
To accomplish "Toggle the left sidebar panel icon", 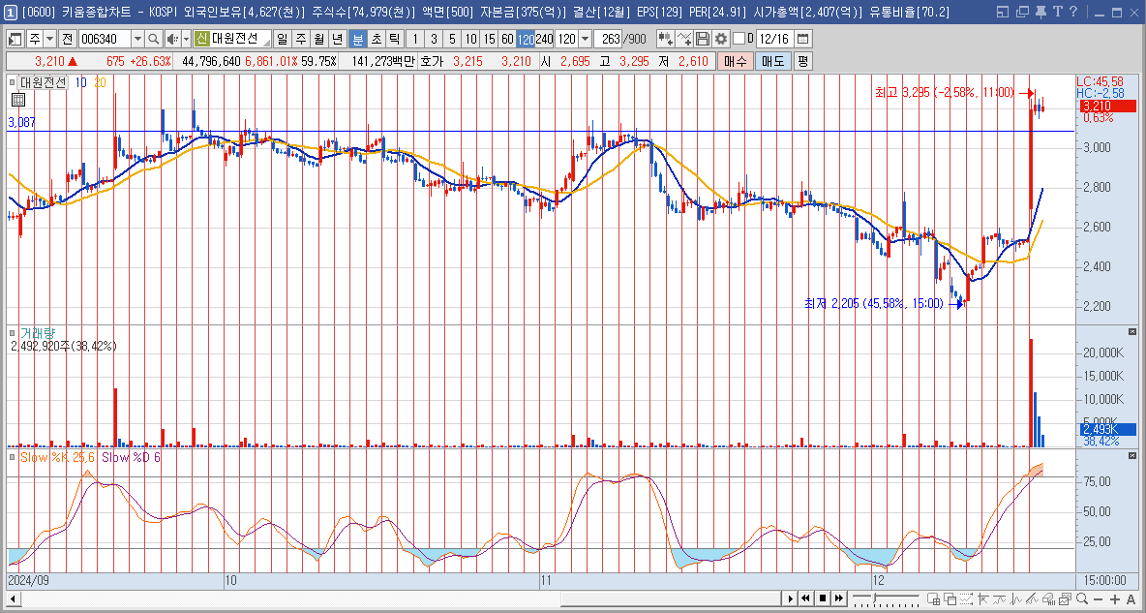I will [x=15, y=39].
